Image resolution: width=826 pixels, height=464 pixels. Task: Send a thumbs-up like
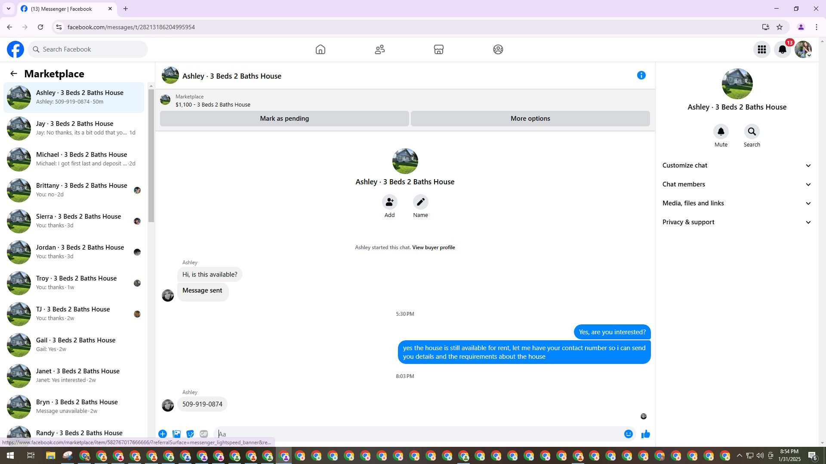click(x=646, y=434)
